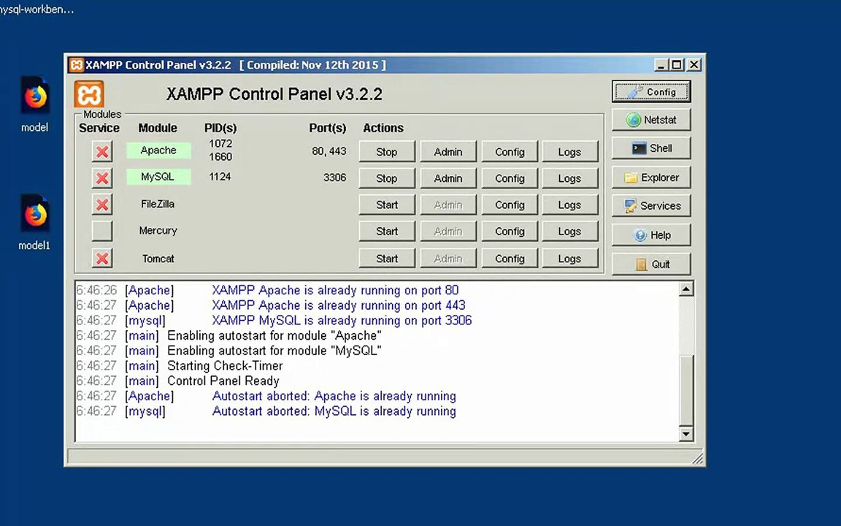Open the MySQL row Config button
The width and height of the screenshot is (841, 526).
pyautogui.click(x=510, y=178)
